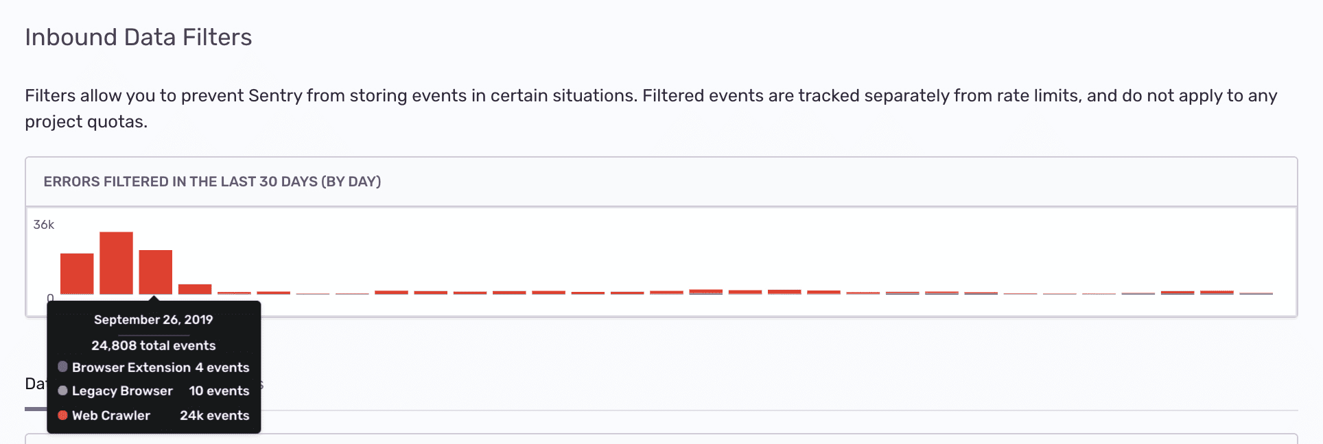Click the 36k y-axis label
Viewport: 1323px width, 444px height.
click(43, 225)
